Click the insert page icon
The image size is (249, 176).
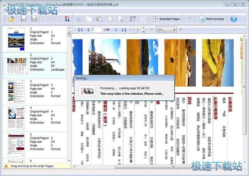110,19
